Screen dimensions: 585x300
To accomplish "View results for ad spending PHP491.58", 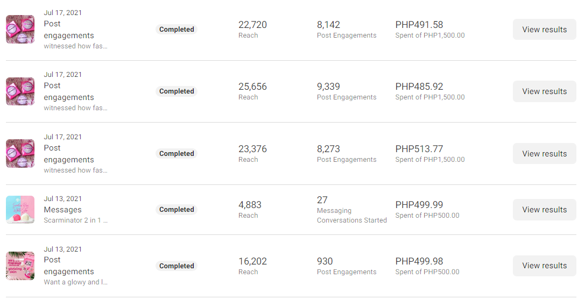I will 544,30.
